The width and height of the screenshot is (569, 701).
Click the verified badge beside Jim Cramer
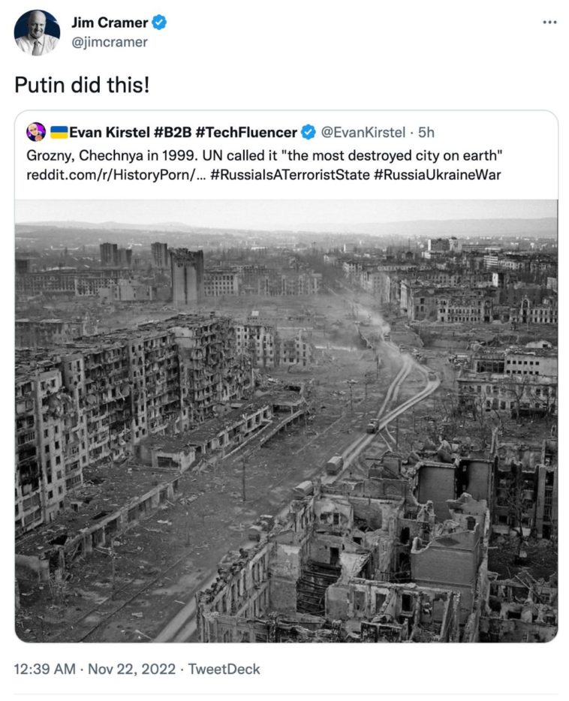pyautogui.click(x=159, y=23)
